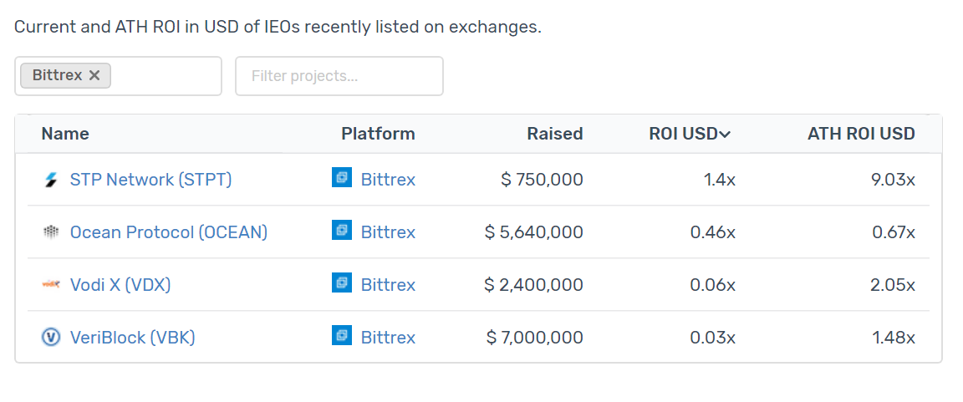963x402 pixels.
Task: Click the VeriBlock logo icon
Action: pos(51,338)
